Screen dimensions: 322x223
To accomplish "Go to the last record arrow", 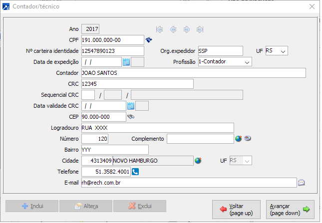I will tap(200, 29).
